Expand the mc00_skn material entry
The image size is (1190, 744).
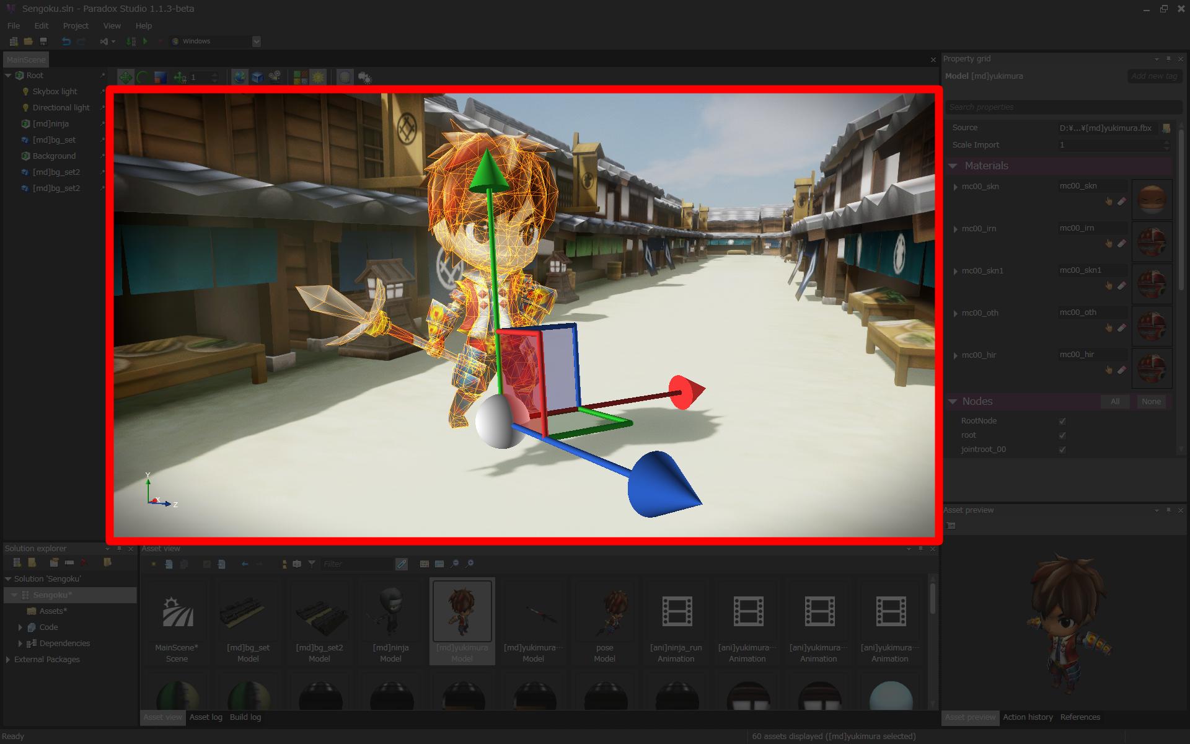[x=955, y=187]
